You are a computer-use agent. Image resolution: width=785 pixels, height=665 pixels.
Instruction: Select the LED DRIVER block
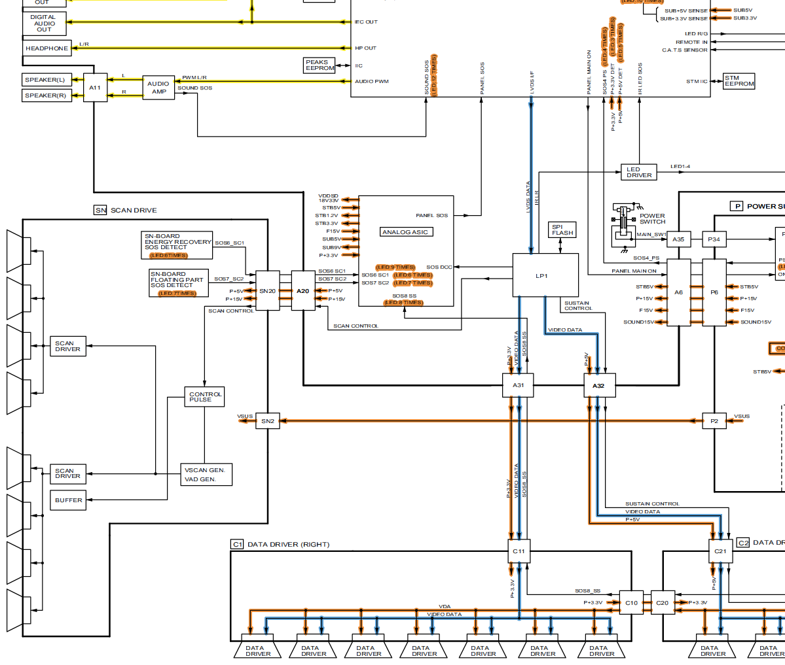click(x=638, y=173)
